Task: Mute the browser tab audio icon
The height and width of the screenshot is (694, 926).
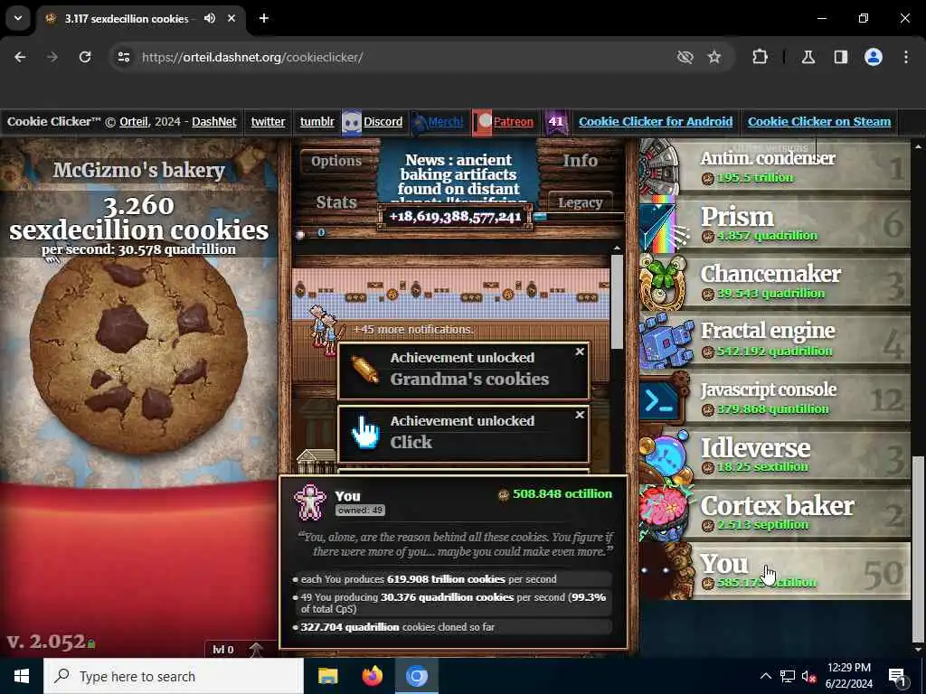Action: [210, 18]
